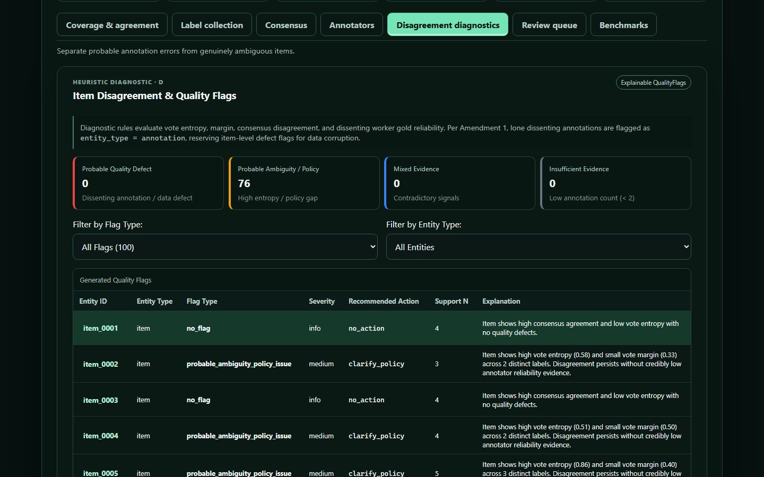Open the Review queue tab
Screen dimensions: 764x477
pos(549,25)
